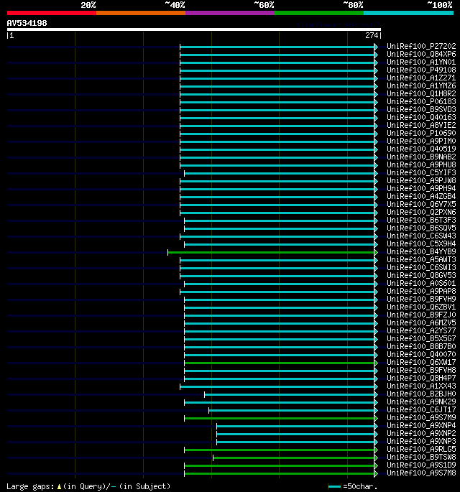The height and width of the screenshot is (492, 460).
Task: Click the cyan 50char scale bar legend
Action: 334,487
